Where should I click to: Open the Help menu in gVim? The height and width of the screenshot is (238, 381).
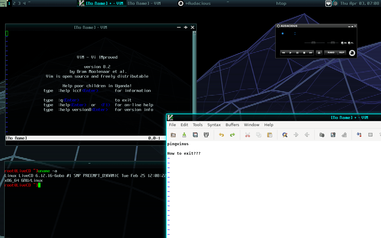(269, 125)
